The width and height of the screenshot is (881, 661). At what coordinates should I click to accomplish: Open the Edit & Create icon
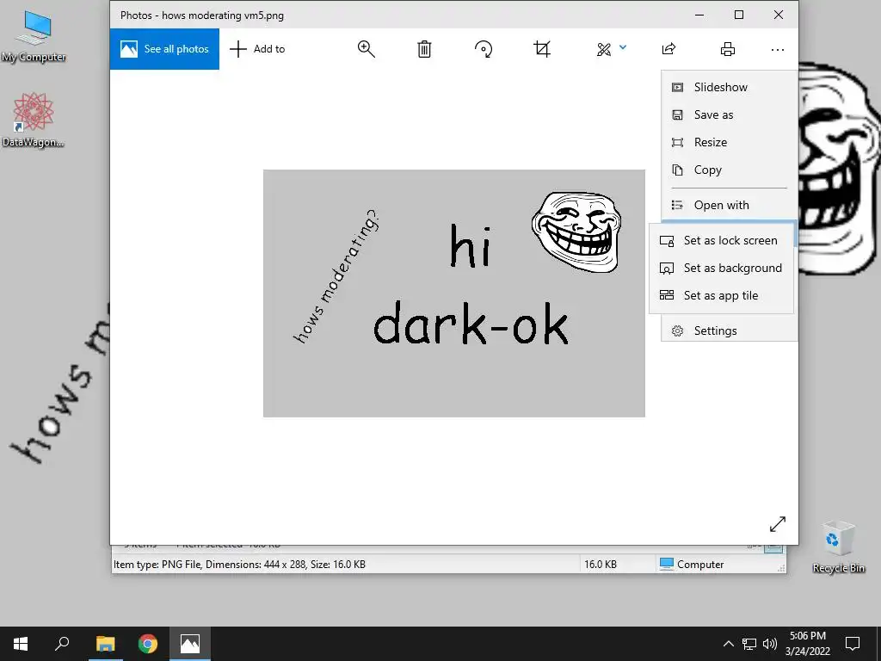click(x=604, y=49)
